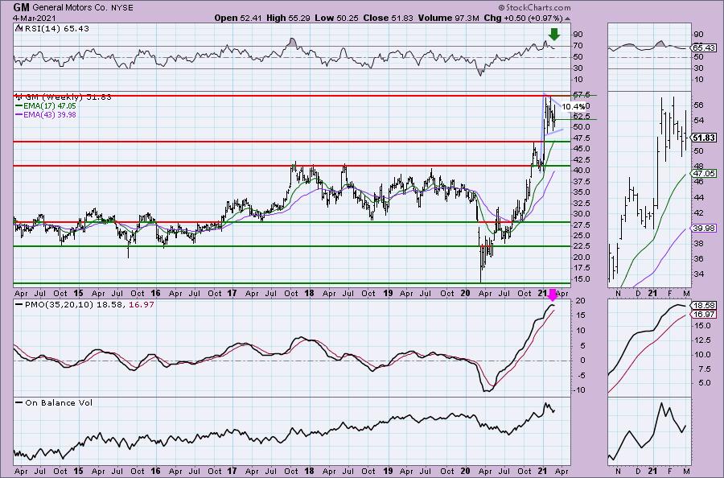Click the purple EMA(43) 39.98 legend entry
Image resolution: width=724 pixels, height=478 pixels.
(46, 114)
